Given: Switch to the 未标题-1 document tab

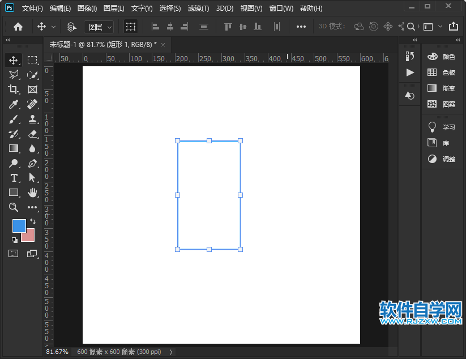Looking at the screenshot, I should click(x=103, y=45).
